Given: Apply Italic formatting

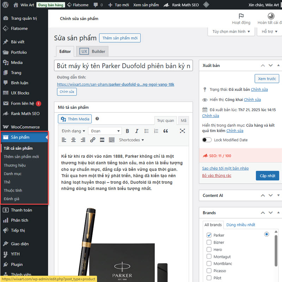Looking at the screenshot, I should click(x=137, y=131).
